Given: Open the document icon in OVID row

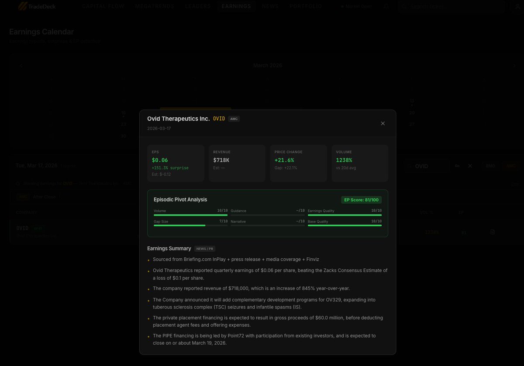Looking at the screenshot, I should 493,232.
